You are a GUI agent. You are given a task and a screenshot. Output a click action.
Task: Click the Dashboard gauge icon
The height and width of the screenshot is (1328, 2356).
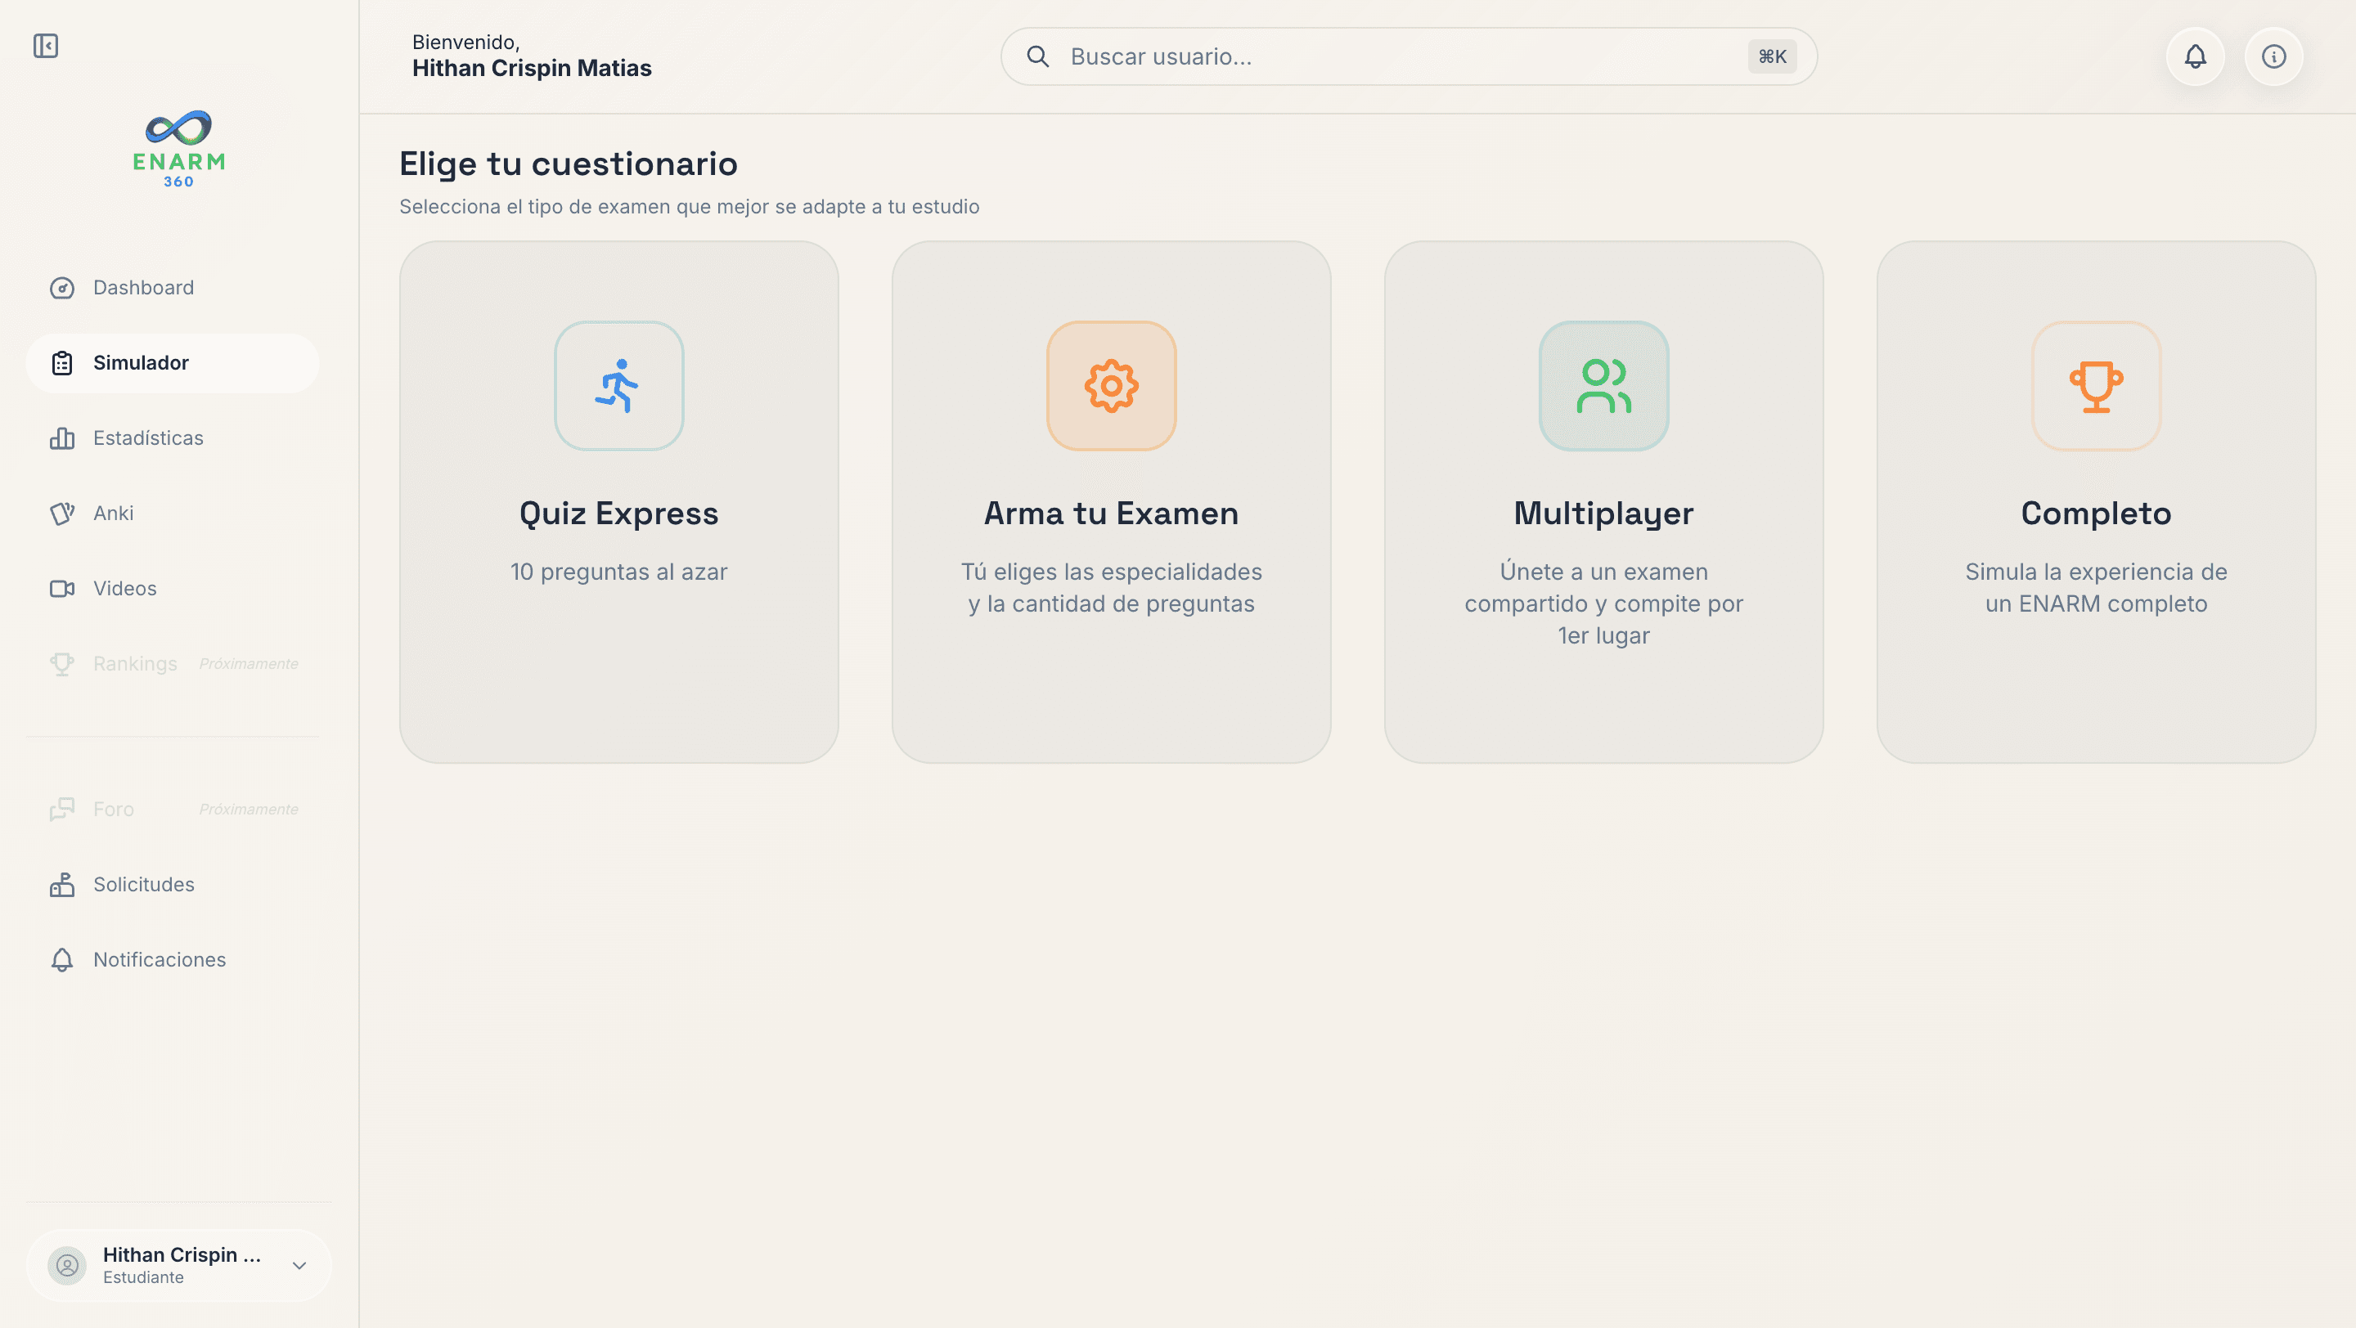(62, 288)
